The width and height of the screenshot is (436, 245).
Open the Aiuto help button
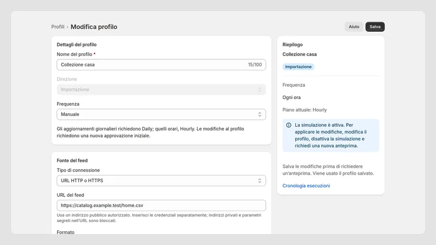pyautogui.click(x=354, y=27)
